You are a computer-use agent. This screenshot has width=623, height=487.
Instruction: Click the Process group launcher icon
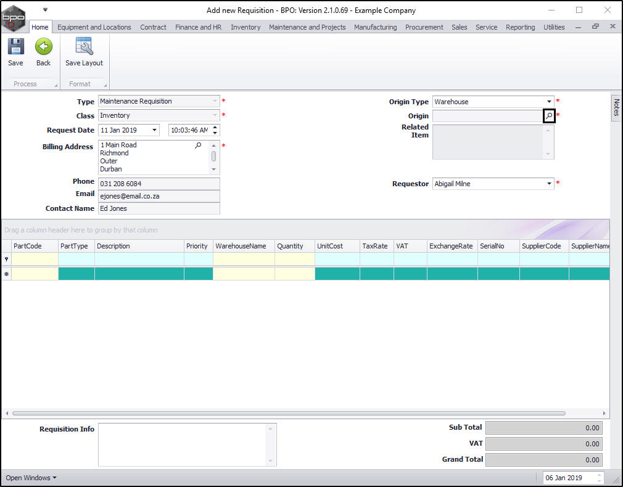click(56, 85)
